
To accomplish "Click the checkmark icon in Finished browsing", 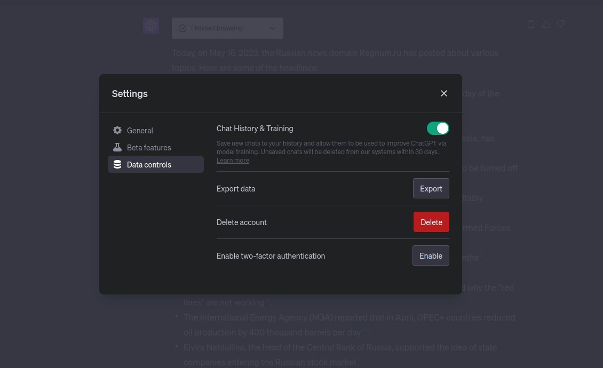I will [x=183, y=28].
